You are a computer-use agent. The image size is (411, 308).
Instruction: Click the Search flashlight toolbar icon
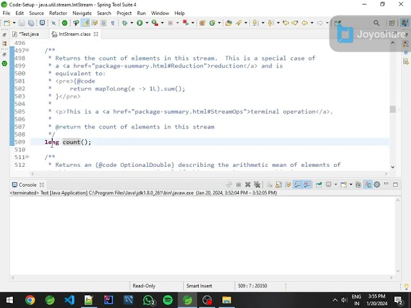click(x=238, y=23)
